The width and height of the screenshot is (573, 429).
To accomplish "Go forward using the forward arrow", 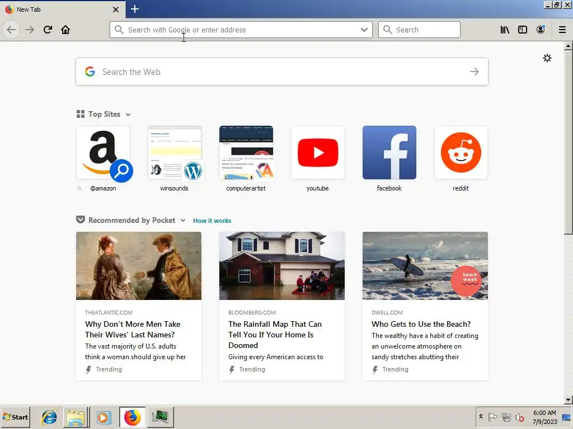I will pyautogui.click(x=30, y=30).
